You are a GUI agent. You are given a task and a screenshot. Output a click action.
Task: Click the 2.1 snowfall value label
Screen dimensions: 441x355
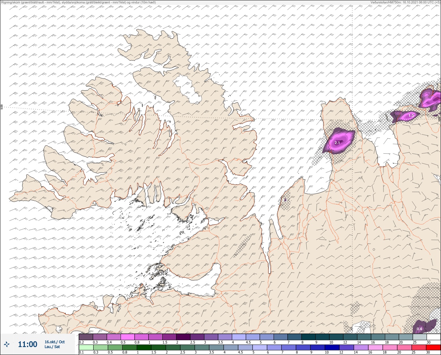(x=337, y=143)
